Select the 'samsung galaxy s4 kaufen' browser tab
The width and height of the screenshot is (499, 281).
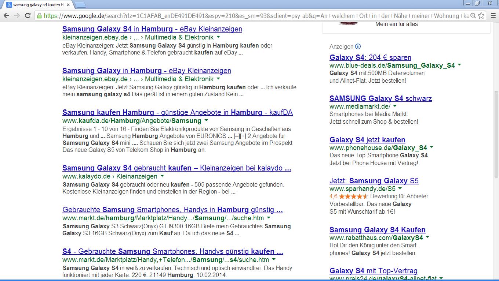(x=38, y=5)
